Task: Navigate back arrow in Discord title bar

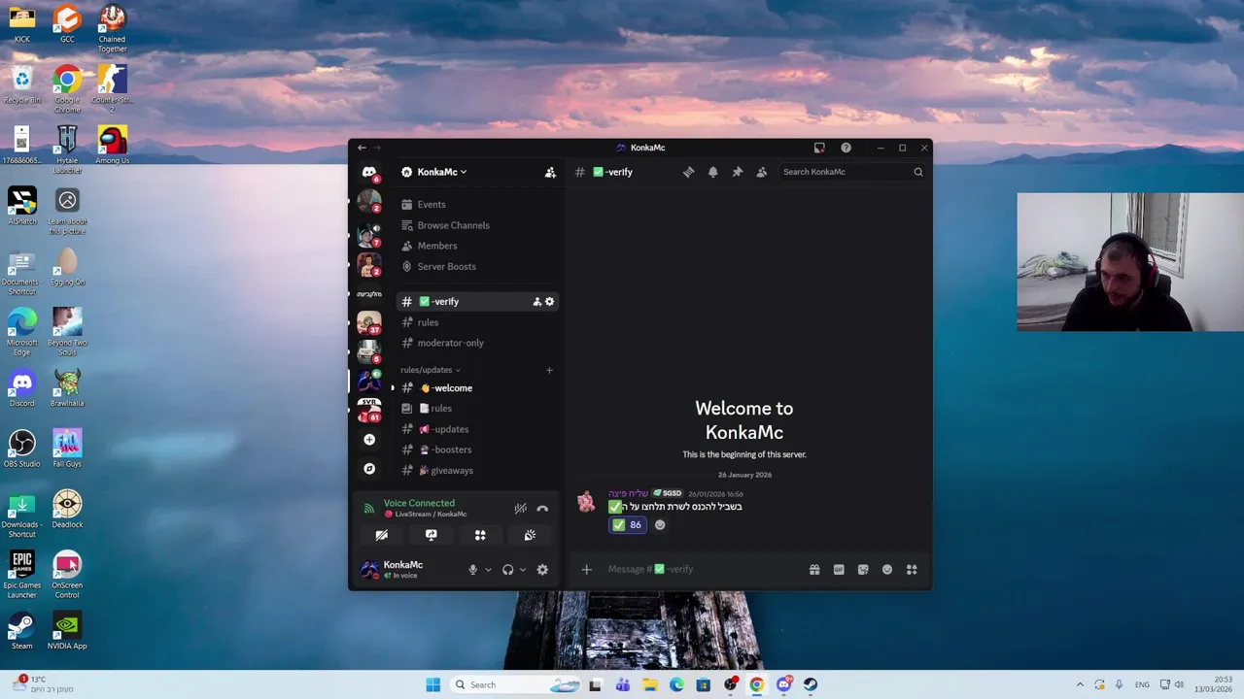Action: point(362,148)
